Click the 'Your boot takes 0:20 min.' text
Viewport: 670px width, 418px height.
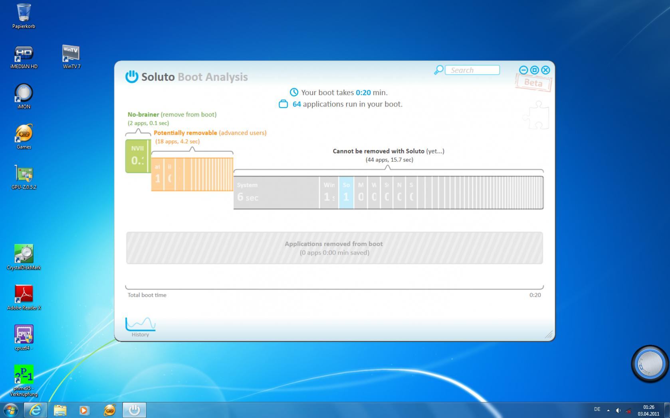(x=344, y=92)
